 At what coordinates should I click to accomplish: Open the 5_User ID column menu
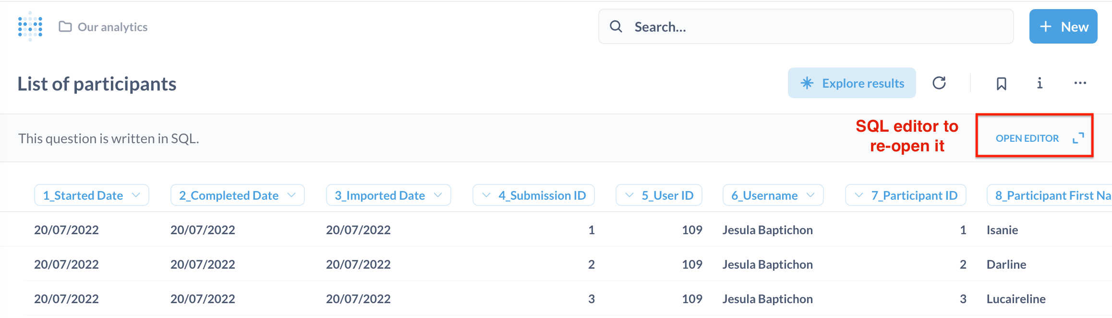659,195
